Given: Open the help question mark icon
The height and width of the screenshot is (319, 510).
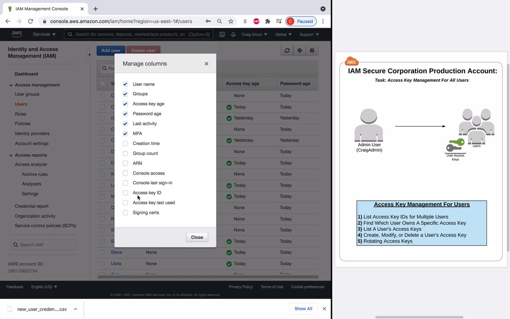Looking at the screenshot, I should [x=312, y=51].
